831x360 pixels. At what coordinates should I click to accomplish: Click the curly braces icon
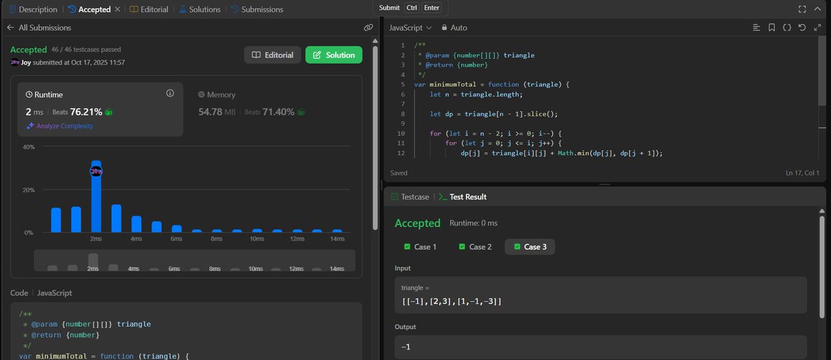(787, 28)
